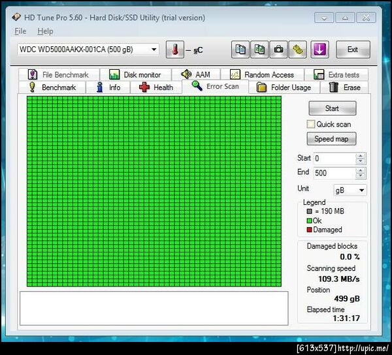Increase the End value with up arrow
Image resolution: width=392 pixels, height=355 pixels.
click(x=361, y=170)
